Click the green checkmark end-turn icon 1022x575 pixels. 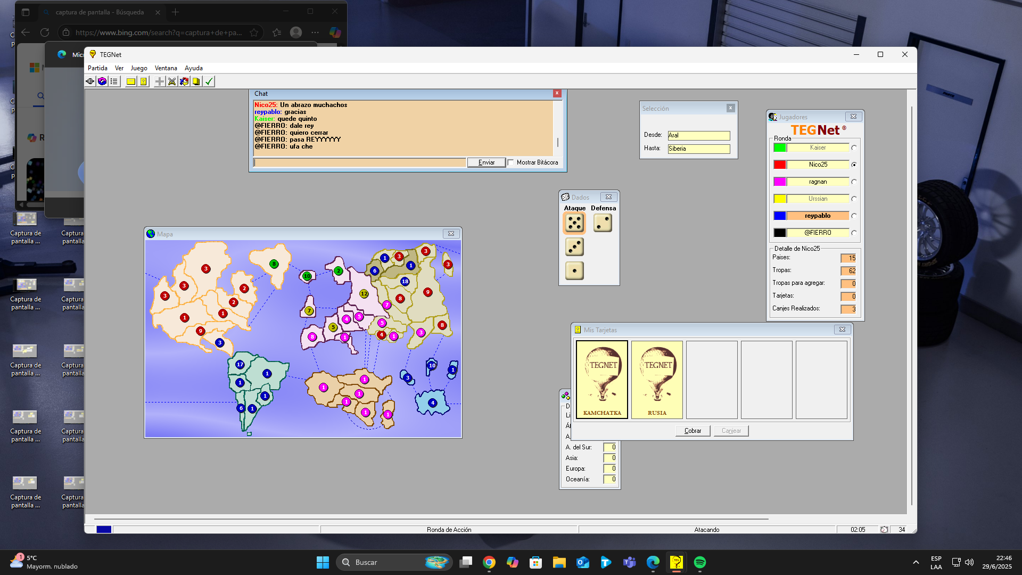[209, 81]
